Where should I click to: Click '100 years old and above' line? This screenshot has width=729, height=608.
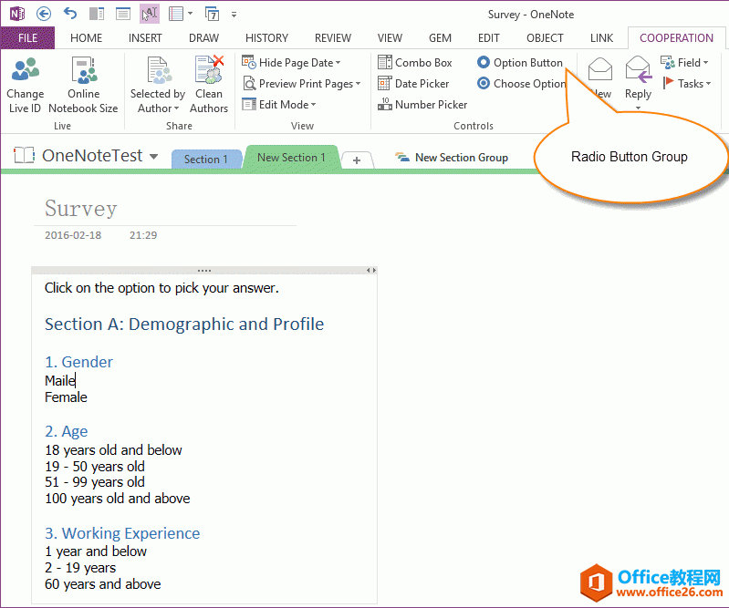[118, 499]
